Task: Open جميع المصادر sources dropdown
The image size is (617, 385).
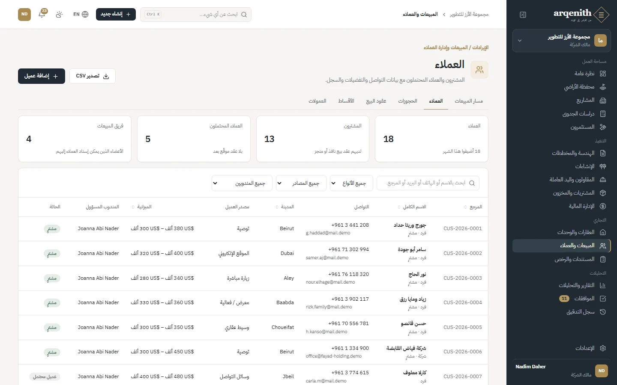Action: [x=301, y=183]
